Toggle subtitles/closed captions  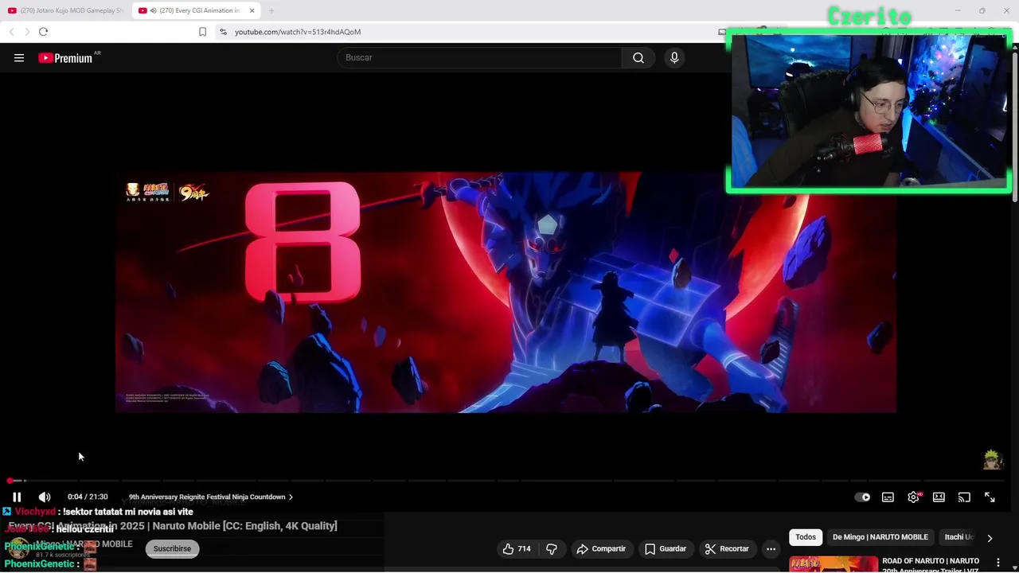click(888, 497)
